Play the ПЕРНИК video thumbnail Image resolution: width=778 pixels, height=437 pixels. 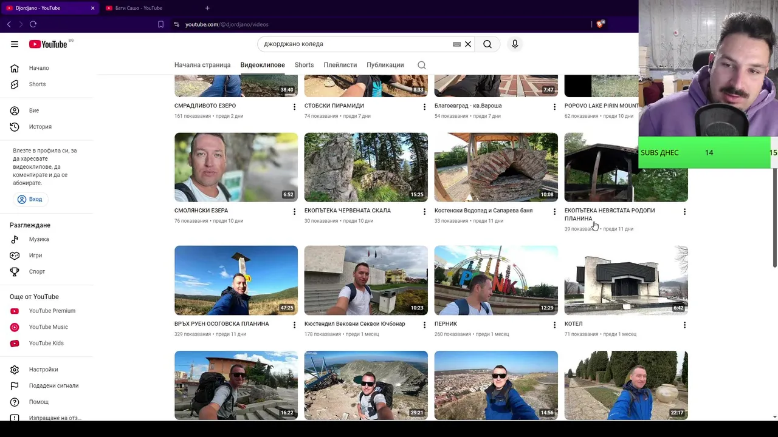pos(496,280)
